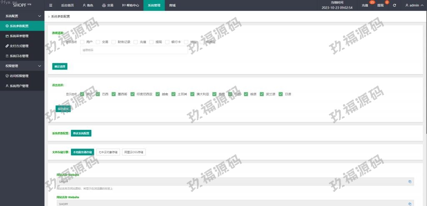This screenshot has height=206, width=427.
Task: Click the refresh icon in top bar
Action: click(394, 5)
